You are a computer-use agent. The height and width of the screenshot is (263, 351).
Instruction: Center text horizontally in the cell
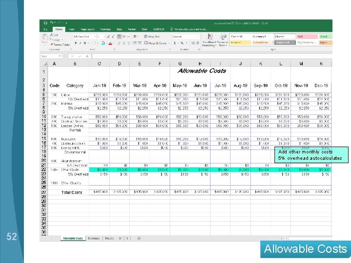[x=124, y=43]
